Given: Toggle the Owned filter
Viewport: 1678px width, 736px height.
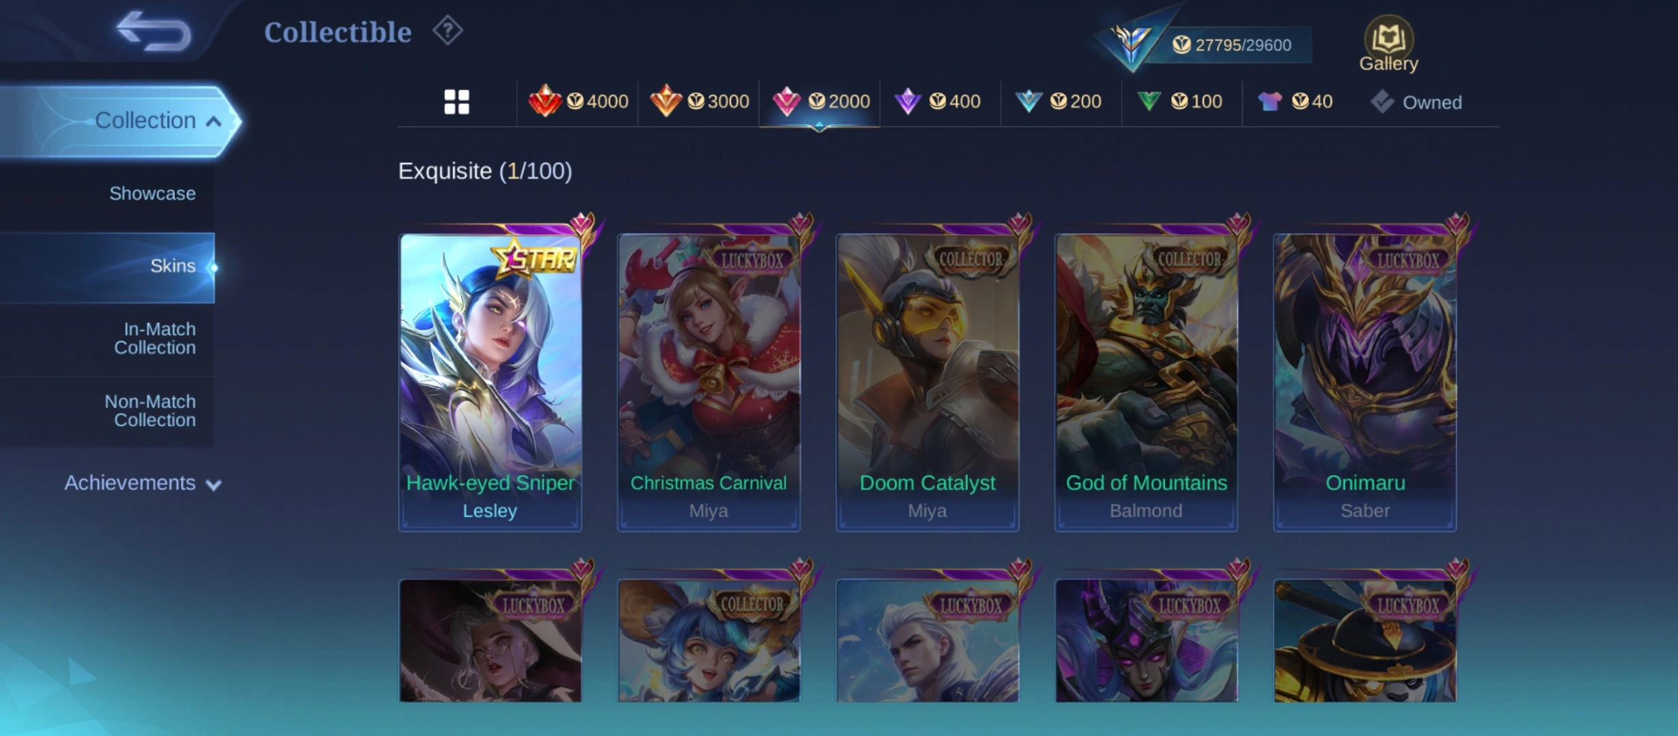Looking at the screenshot, I should click(1416, 102).
